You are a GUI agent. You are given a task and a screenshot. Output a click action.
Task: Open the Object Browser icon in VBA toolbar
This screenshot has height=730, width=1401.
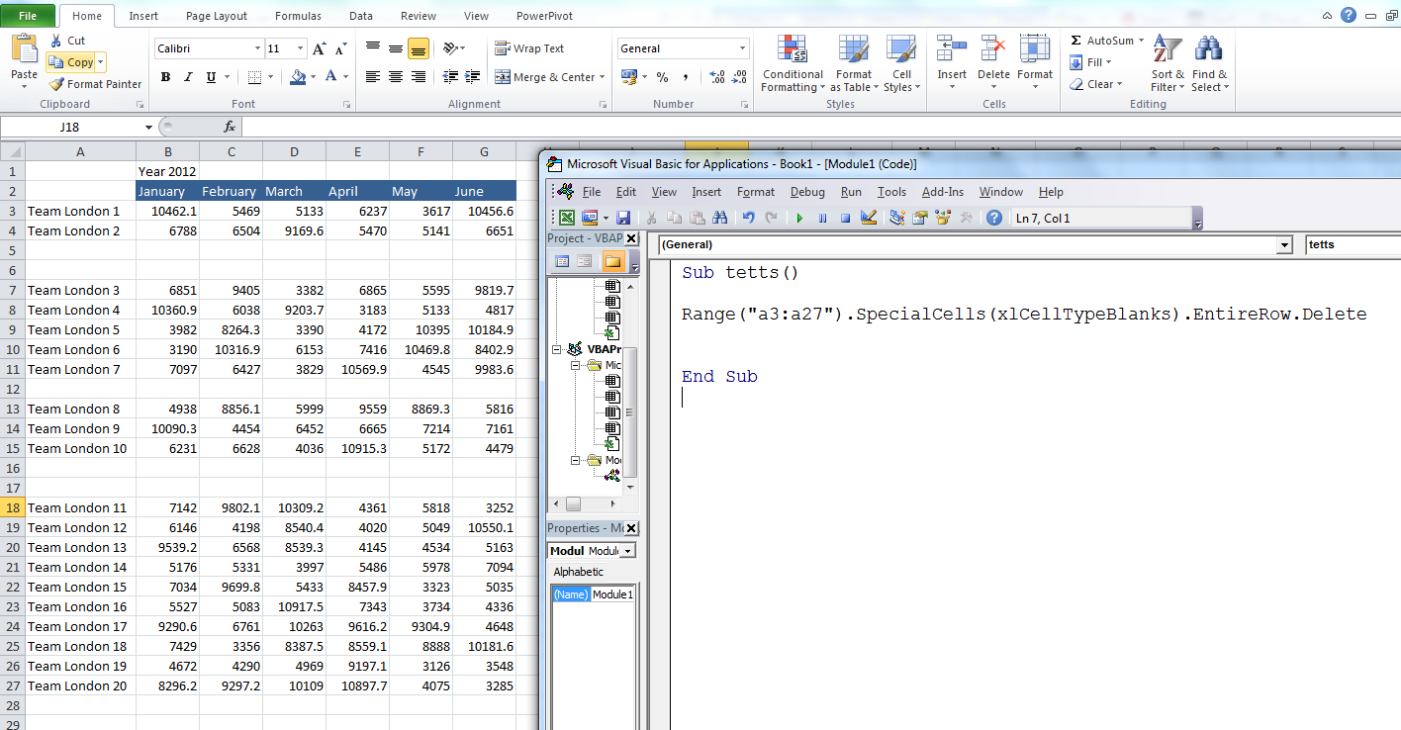pyautogui.click(x=943, y=219)
